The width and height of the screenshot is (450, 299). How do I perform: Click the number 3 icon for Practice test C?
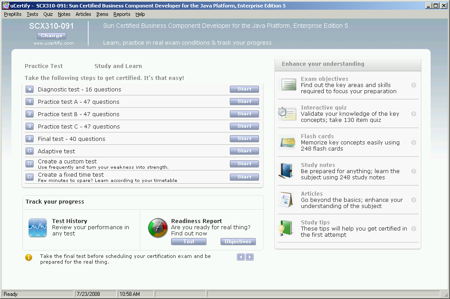point(30,126)
